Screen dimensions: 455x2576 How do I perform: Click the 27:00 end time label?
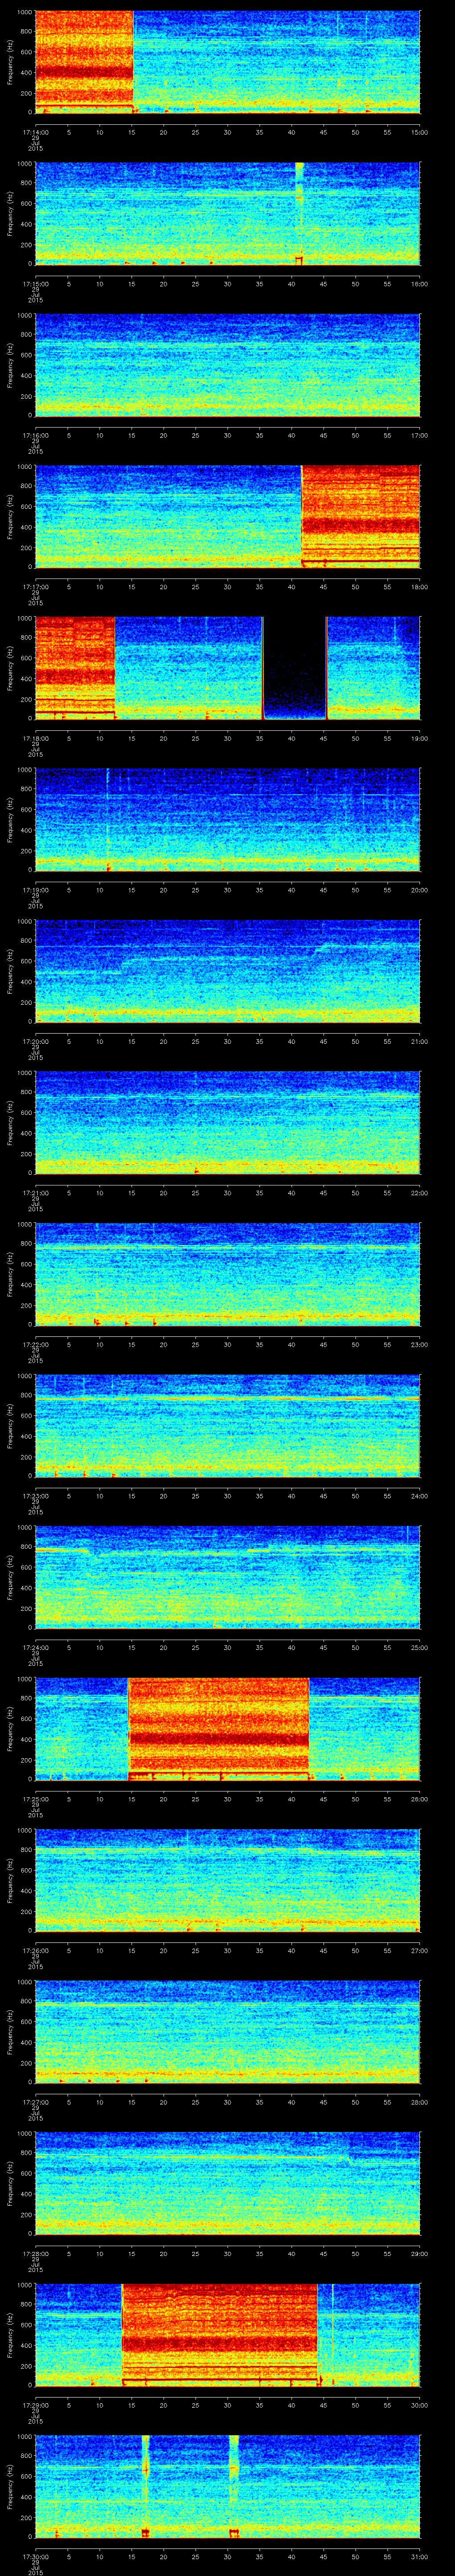pos(419,1950)
